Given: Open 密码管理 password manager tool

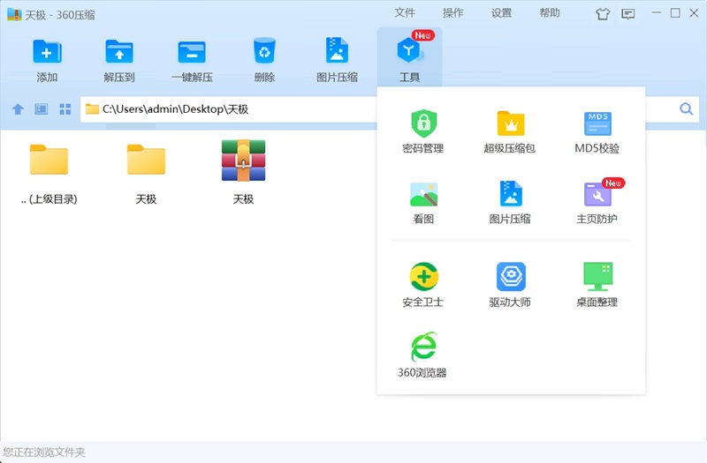Looking at the screenshot, I should [x=422, y=123].
